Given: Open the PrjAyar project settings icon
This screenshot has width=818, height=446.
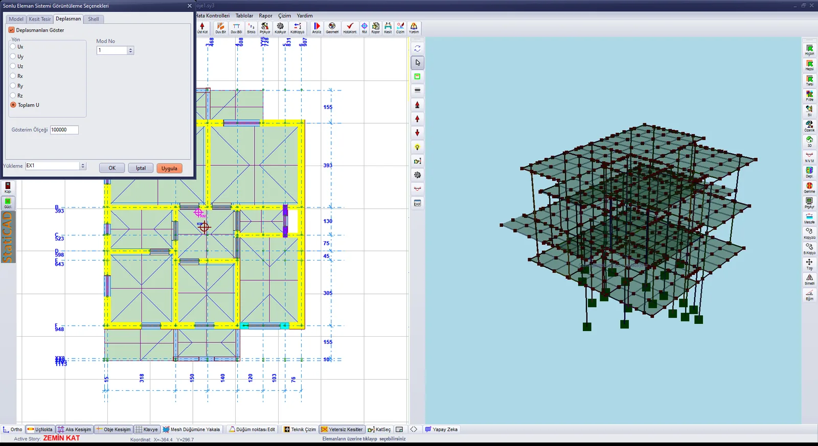Looking at the screenshot, I should (265, 28).
